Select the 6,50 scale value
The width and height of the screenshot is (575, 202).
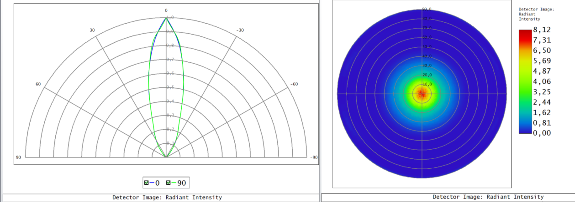[x=543, y=50]
